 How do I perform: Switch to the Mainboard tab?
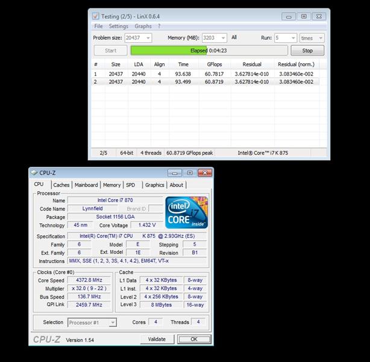pyautogui.click(x=86, y=185)
